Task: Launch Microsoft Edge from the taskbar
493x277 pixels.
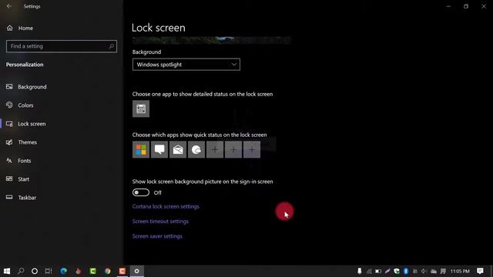Action: coord(63,271)
